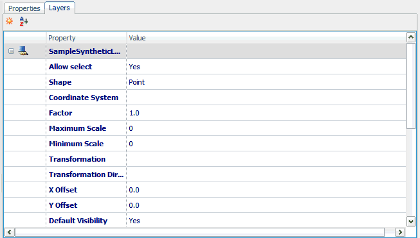Click the vertical scrollbar up arrow
The height and width of the screenshot is (238, 420).
411,37
